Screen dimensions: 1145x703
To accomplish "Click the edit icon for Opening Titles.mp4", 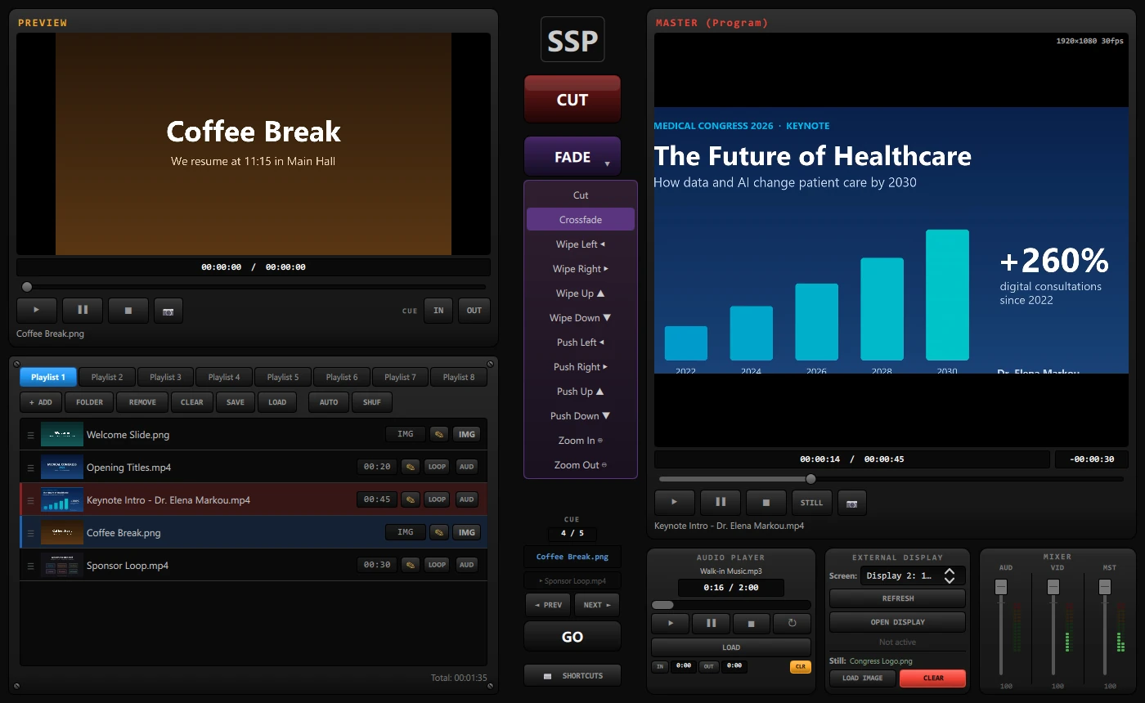I will point(411,467).
